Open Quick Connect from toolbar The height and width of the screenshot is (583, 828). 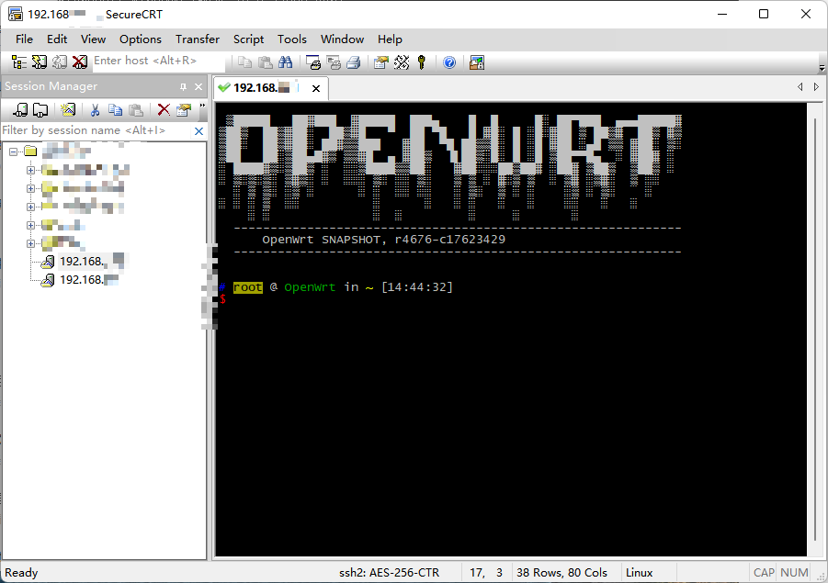pos(40,62)
